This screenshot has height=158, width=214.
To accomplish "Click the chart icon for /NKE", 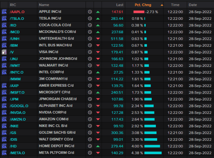I will (x=4, y=126).
